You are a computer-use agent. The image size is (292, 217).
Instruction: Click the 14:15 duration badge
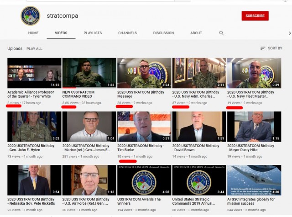click(55, 85)
